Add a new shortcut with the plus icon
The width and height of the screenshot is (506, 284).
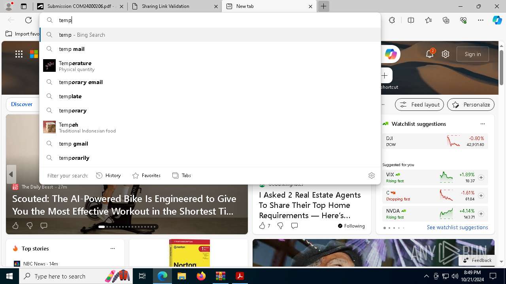tap(385, 75)
